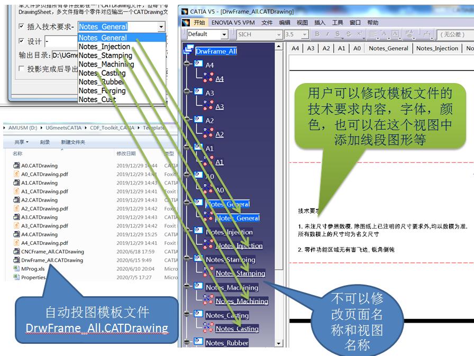Click the framed A annotation icon
474x356 pixels.
(395, 34)
